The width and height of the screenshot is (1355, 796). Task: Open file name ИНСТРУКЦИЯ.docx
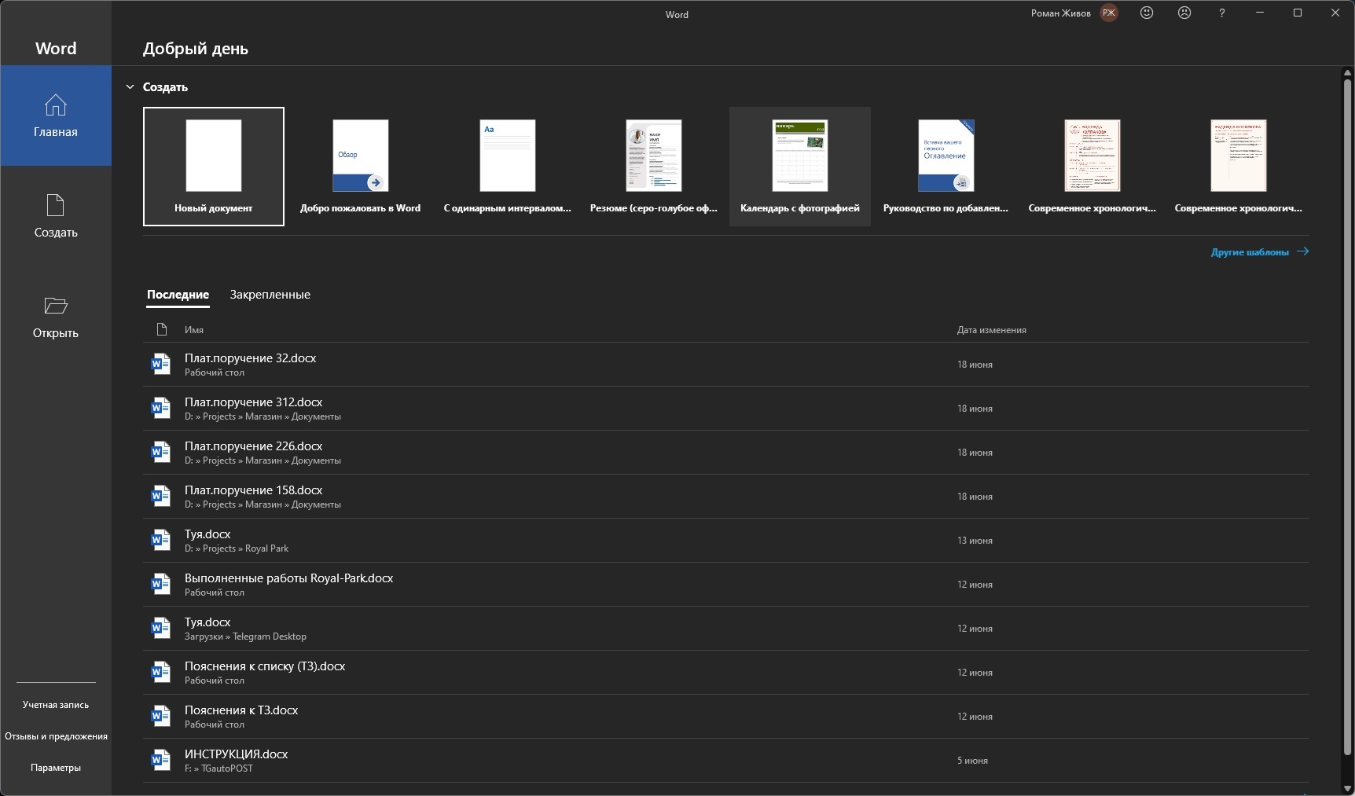pyautogui.click(x=236, y=754)
